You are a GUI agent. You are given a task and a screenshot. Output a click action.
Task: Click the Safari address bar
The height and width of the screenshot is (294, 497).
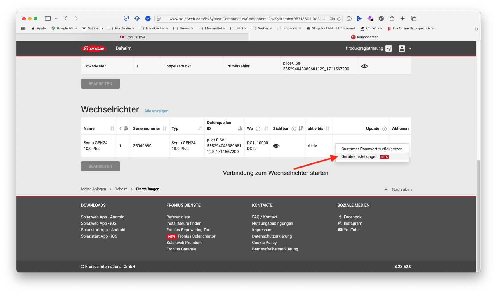(248, 19)
